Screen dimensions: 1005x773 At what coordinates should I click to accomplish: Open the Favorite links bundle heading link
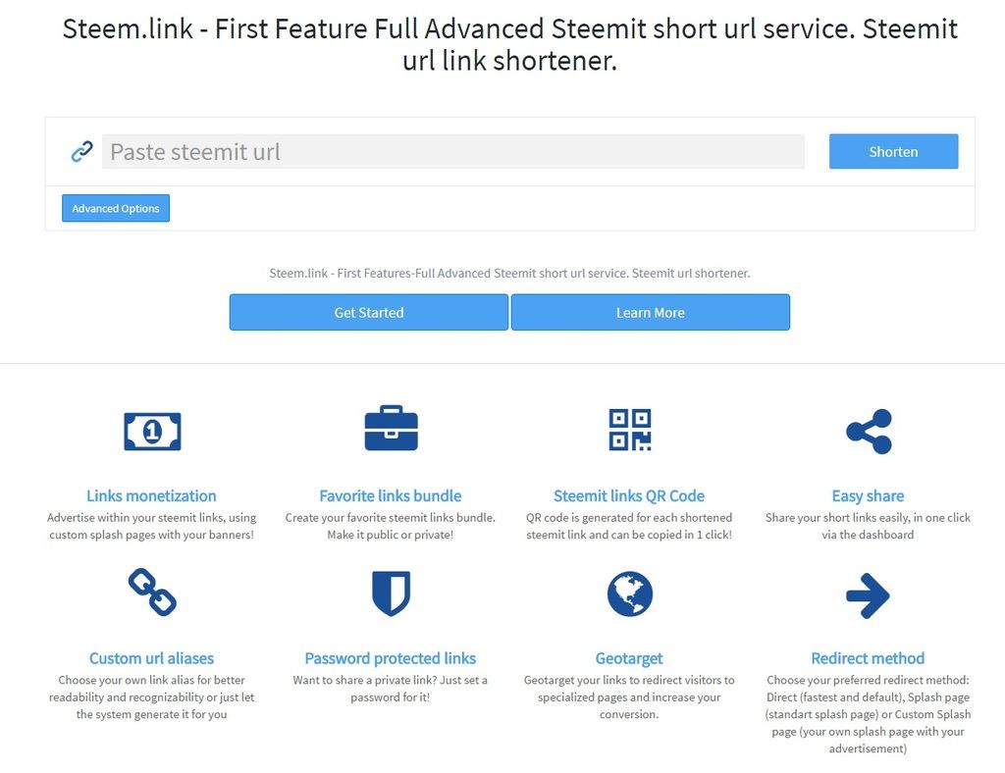391,495
